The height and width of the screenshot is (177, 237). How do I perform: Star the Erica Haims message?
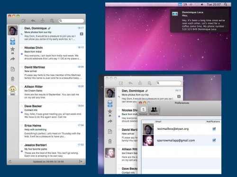22,126
